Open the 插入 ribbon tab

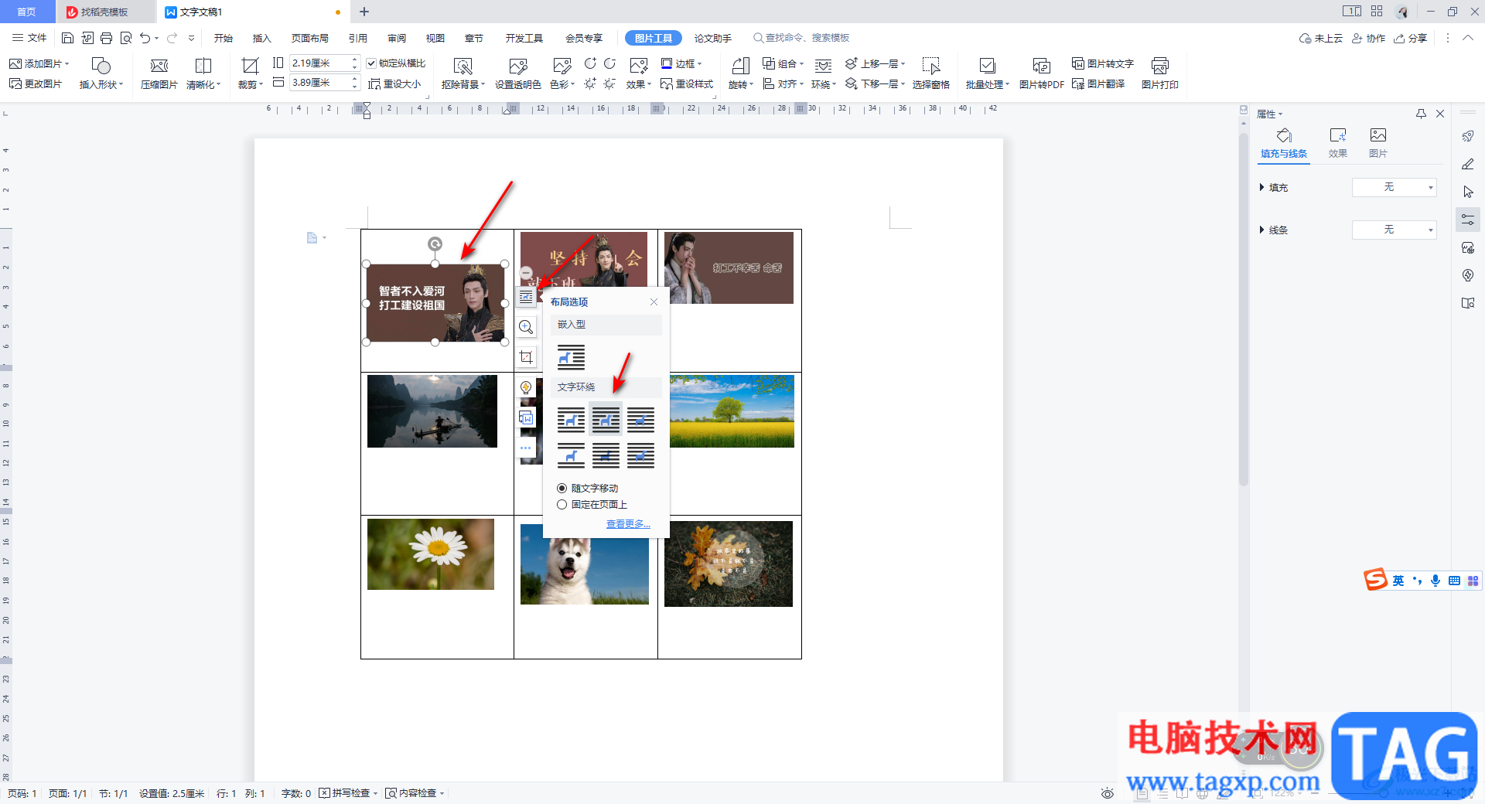tap(262, 38)
